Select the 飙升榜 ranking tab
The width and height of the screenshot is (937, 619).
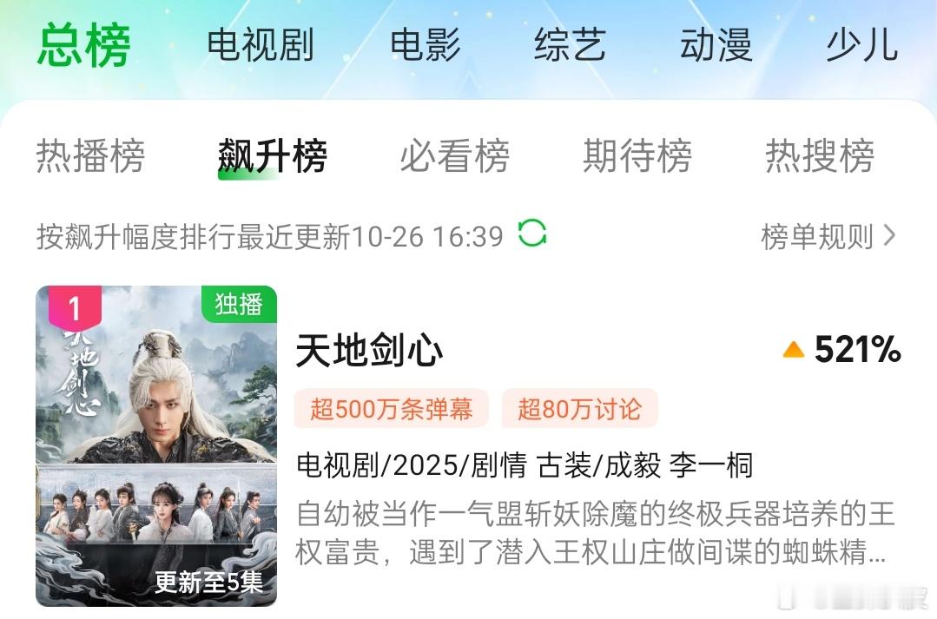[x=273, y=156]
